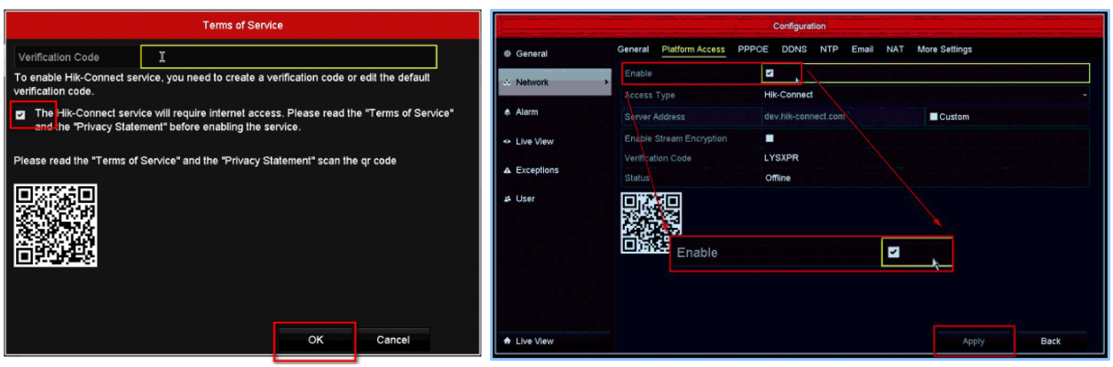Open the Access Type Hik-Connect dropdown
This screenshot has height=367, width=1113.
point(925,95)
